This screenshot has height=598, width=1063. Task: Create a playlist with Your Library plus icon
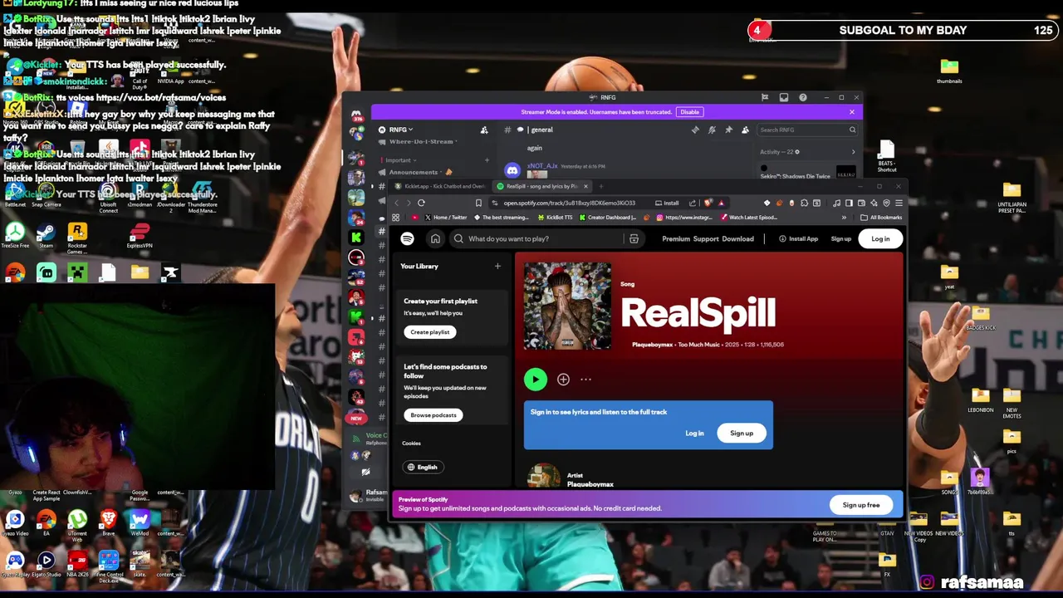click(497, 267)
